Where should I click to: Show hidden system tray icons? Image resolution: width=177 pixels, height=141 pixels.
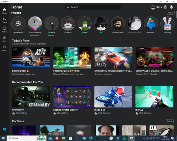[x=144, y=138]
